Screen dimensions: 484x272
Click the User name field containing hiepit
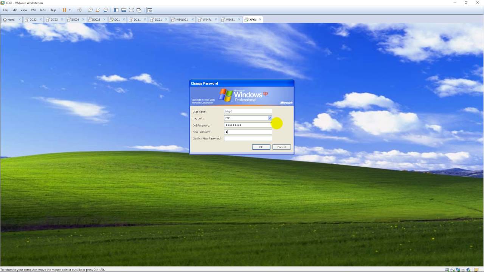[x=248, y=111]
